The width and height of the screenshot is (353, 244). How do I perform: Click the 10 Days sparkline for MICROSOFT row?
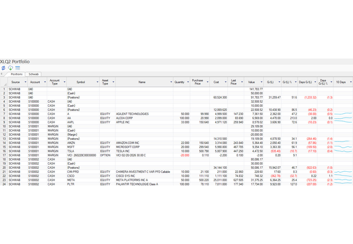[343, 147]
